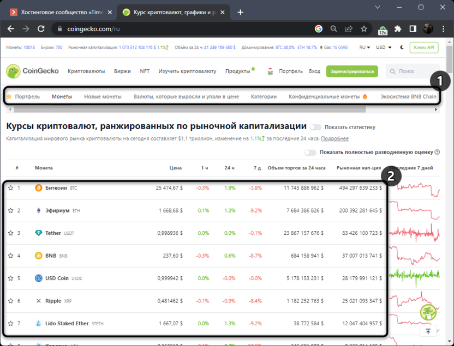The image size is (454, 346).
Task: Open the 'Биржи' nav menu
Action: click(x=122, y=71)
